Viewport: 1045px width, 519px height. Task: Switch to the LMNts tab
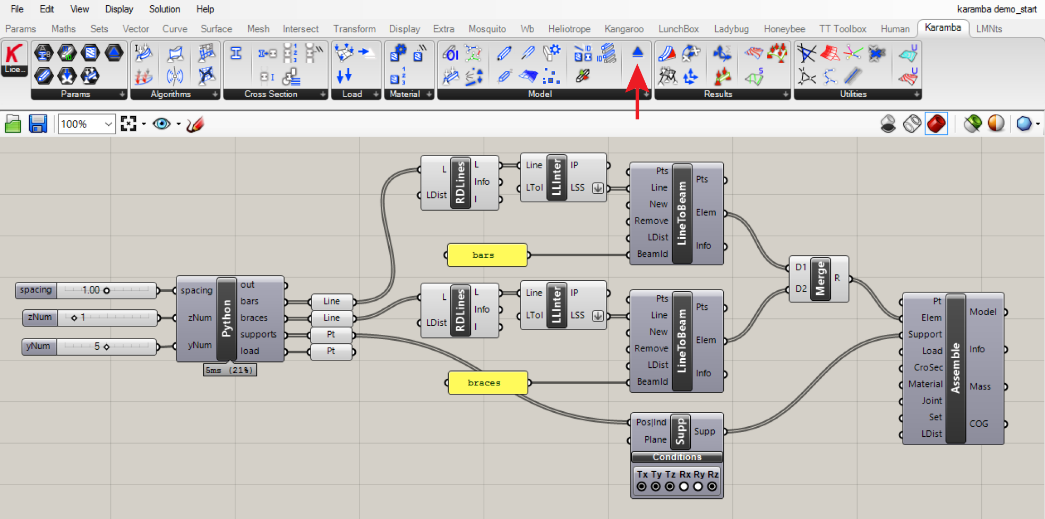coord(989,29)
